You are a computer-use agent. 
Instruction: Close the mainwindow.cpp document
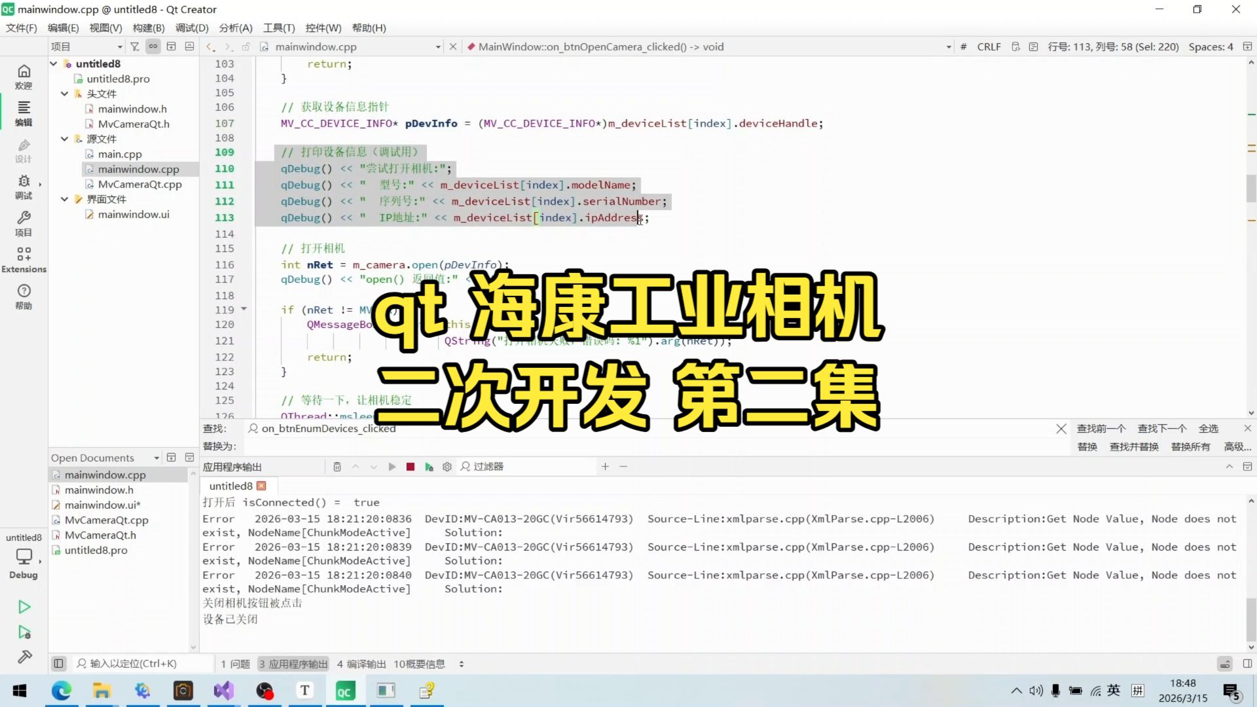(452, 46)
